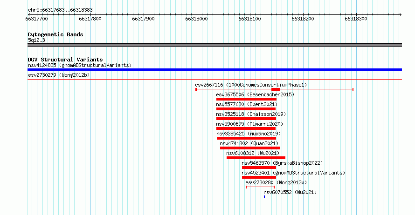
Task: Select the esv2730279 thin red line
Action: pyautogui.click(x=214, y=79)
